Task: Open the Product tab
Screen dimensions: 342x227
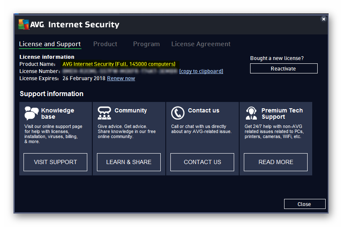Action: tap(105, 44)
